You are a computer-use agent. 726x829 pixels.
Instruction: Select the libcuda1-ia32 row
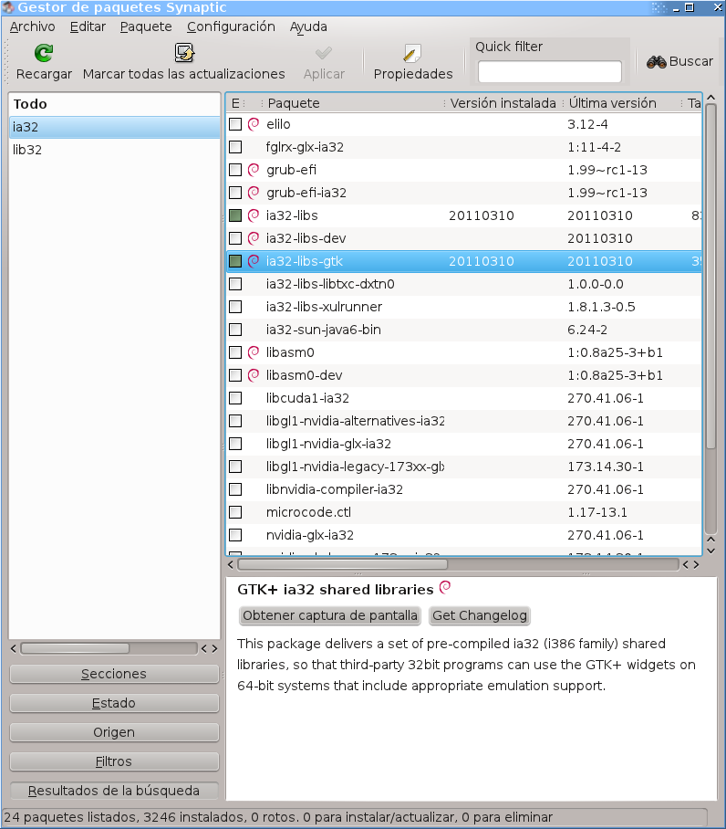(x=464, y=398)
